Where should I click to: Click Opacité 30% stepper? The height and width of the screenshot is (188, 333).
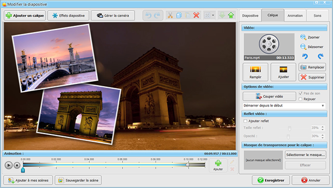(x=322, y=136)
